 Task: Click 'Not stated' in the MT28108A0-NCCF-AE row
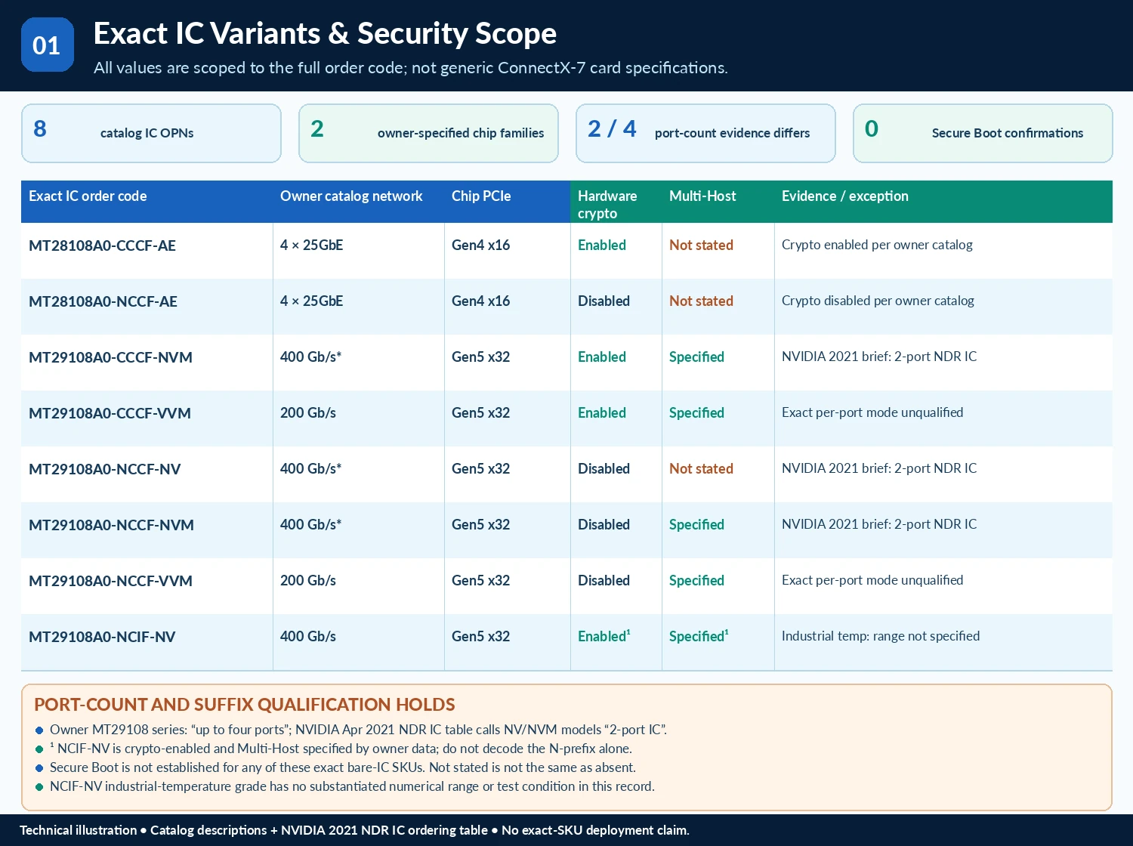point(701,301)
